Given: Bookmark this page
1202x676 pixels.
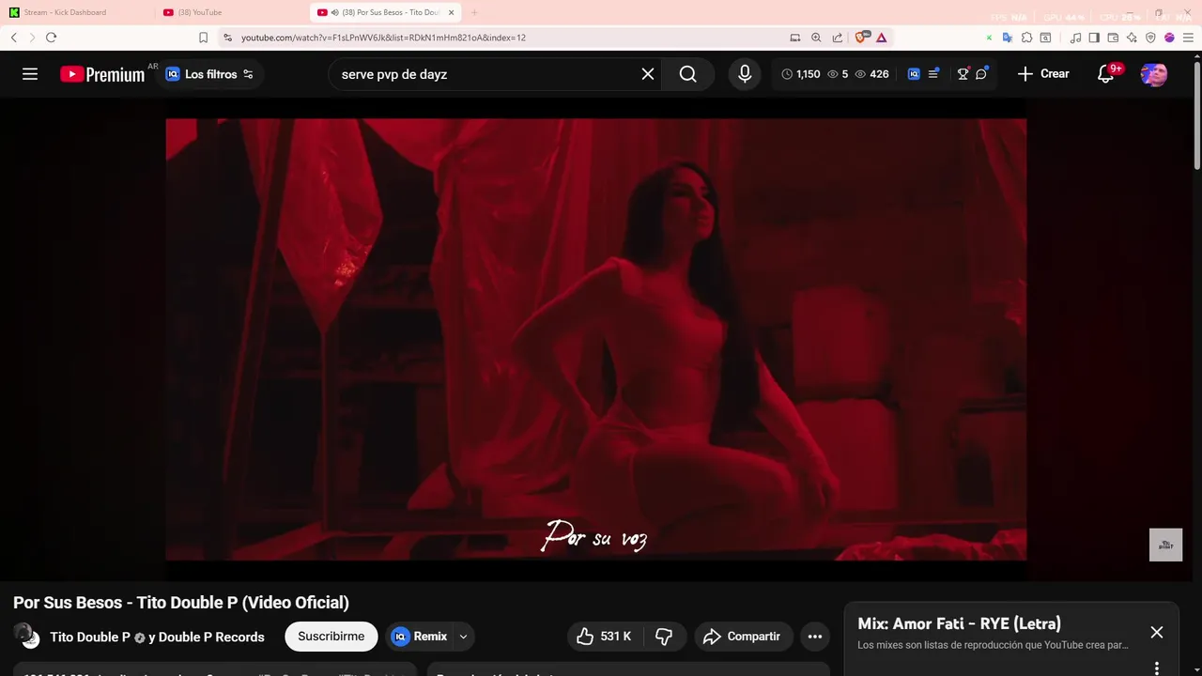Looking at the screenshot, I should 203,38.
